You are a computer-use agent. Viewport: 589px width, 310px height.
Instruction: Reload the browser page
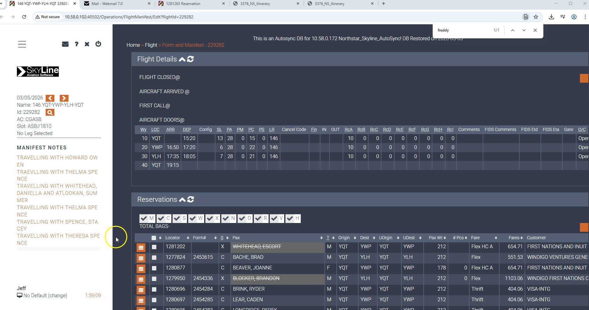point(24,17)
